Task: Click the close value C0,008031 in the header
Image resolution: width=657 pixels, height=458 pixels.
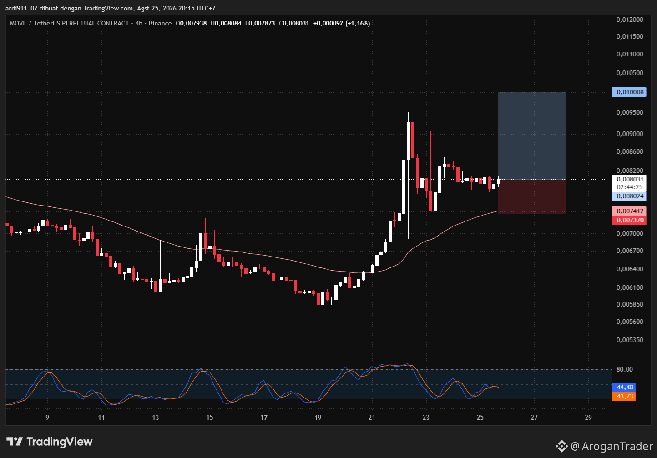Action: click(294, 23)
